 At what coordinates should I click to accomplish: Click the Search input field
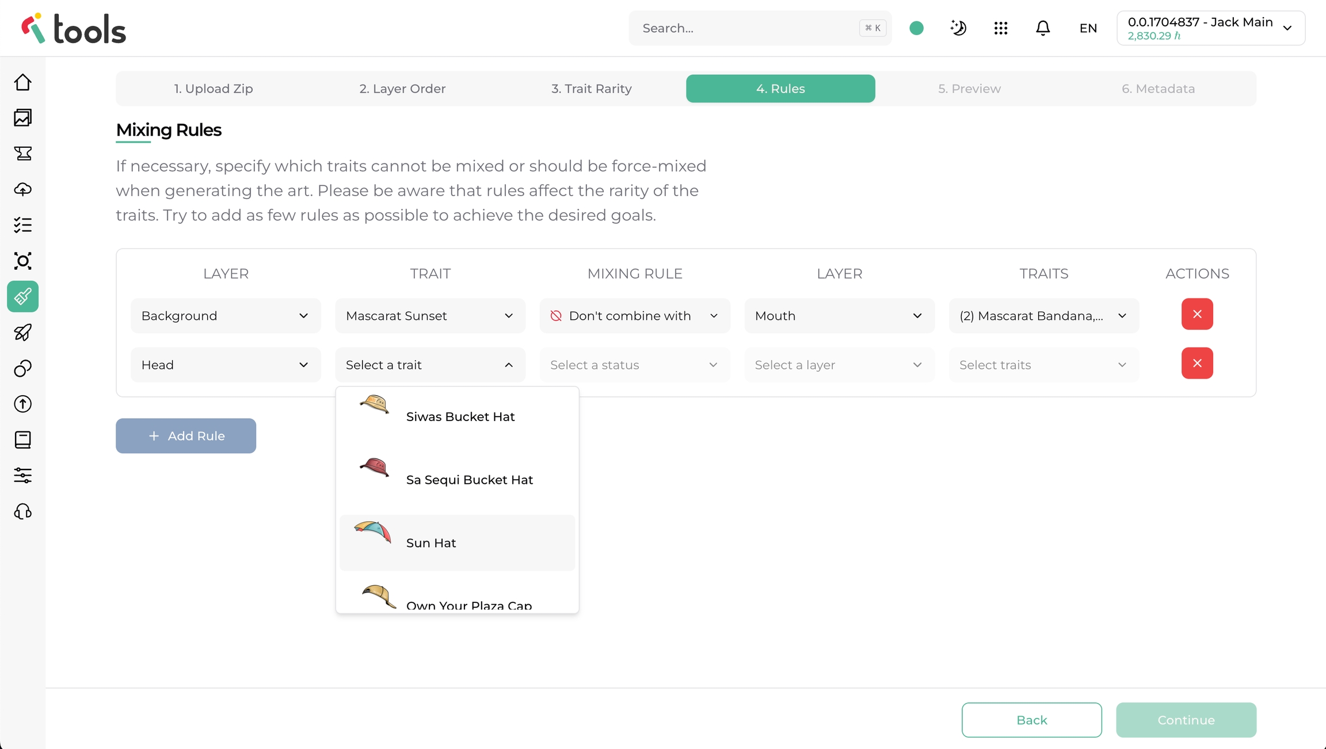click(748, 28)
